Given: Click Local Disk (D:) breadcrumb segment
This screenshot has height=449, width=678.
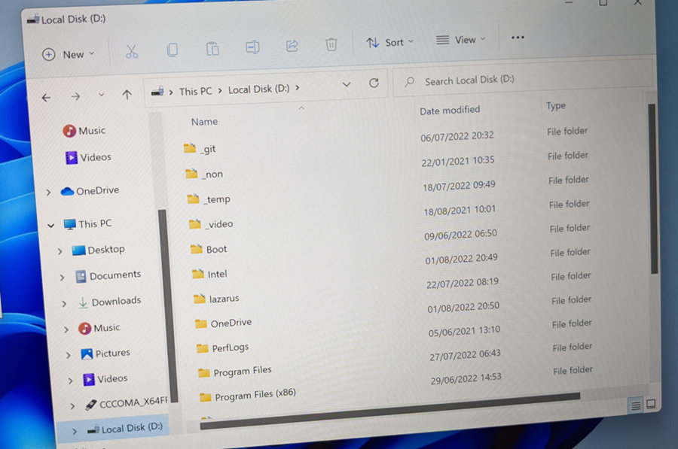Looking at the screenshot, I should click(259, 89).
